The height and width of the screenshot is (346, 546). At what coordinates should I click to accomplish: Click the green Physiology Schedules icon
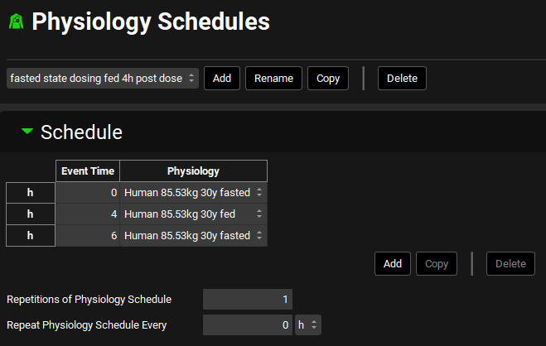pyautogui.click(x=15, y=22)
